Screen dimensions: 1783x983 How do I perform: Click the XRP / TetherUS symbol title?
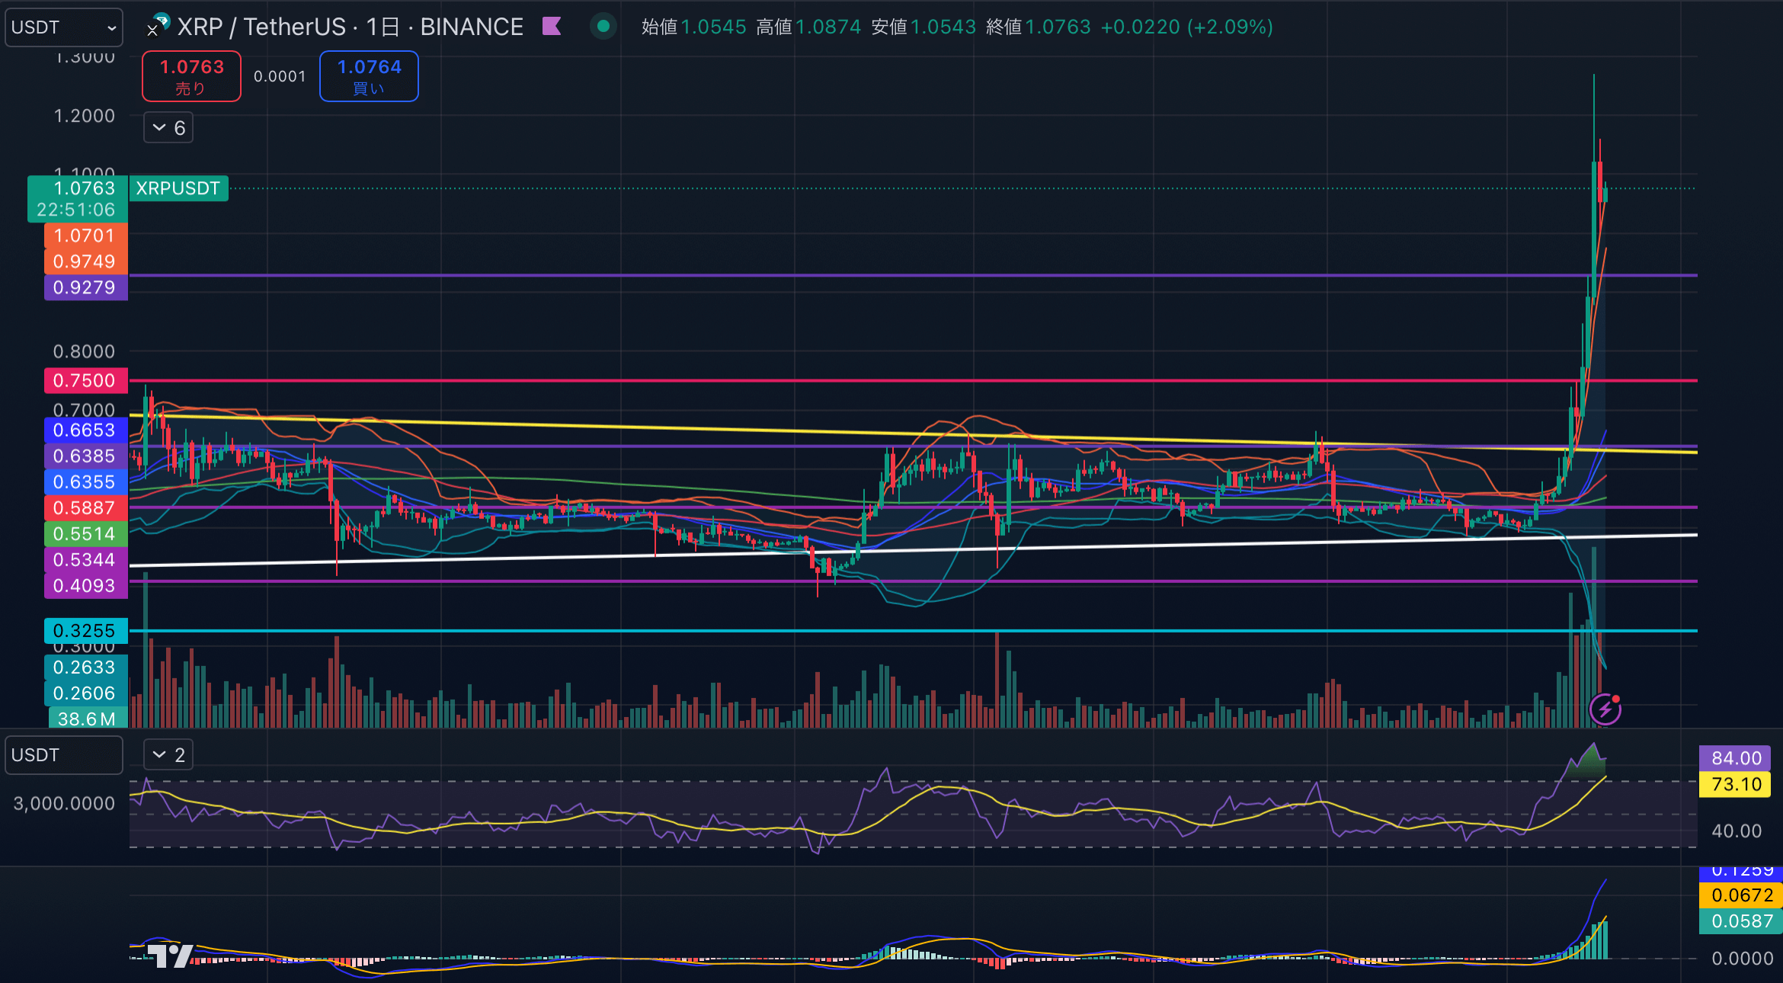coord(261,27)
